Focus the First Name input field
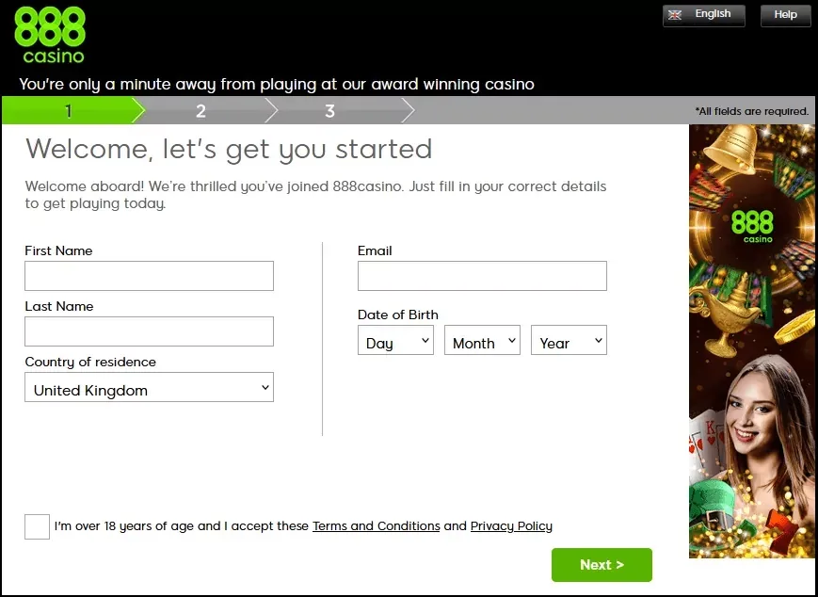 click(x=150, y=276)
